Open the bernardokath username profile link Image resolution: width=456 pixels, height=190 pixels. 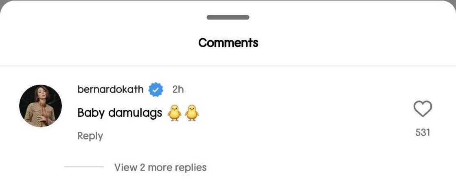(x=110, y=90)
